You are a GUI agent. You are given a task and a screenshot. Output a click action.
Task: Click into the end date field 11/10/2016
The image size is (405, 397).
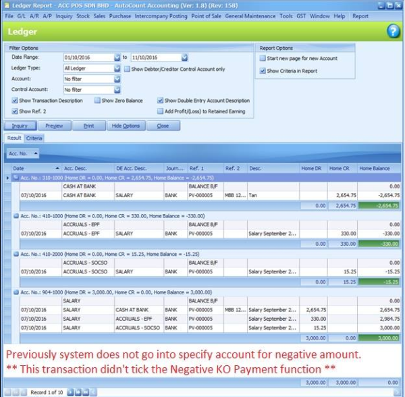coord(156,57)
